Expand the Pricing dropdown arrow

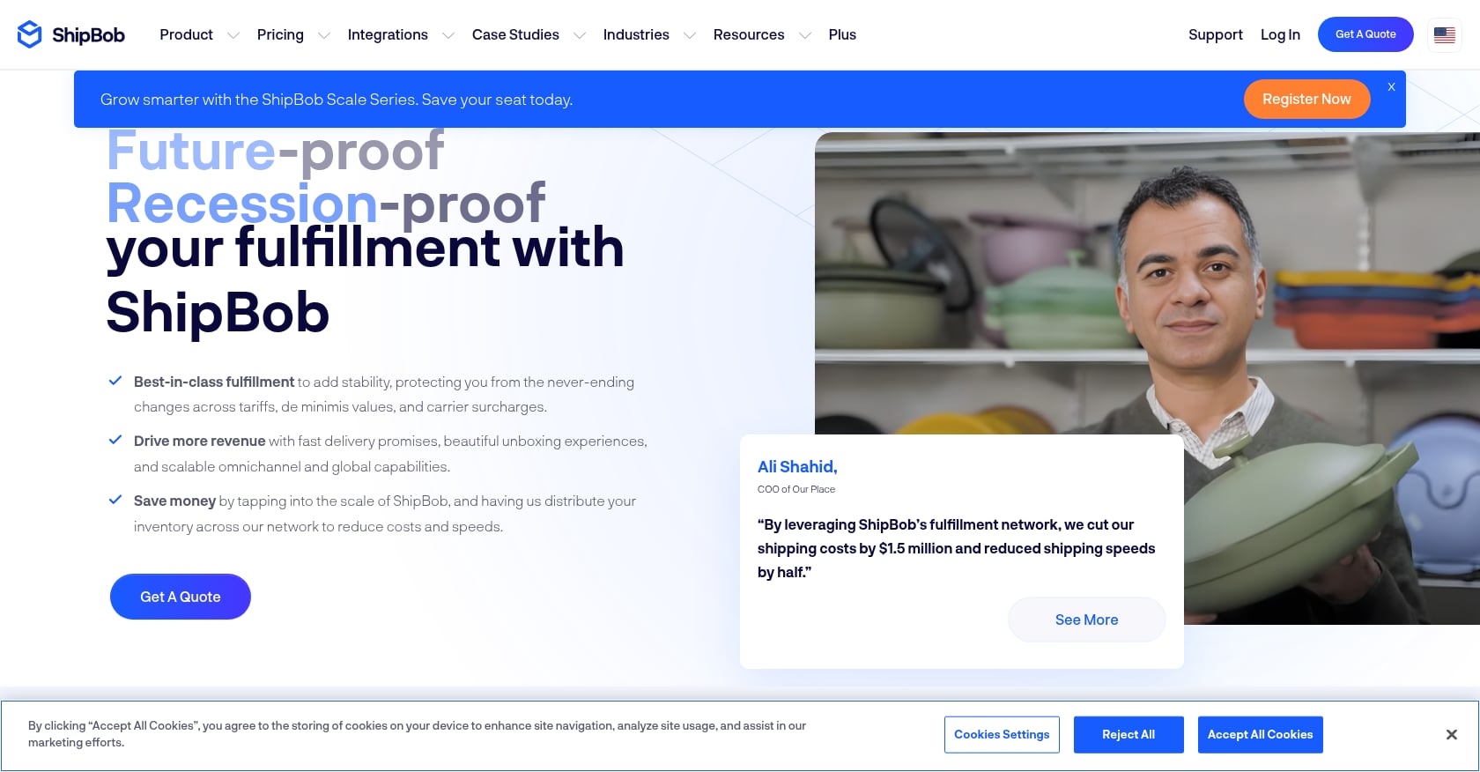click(324, 35)
